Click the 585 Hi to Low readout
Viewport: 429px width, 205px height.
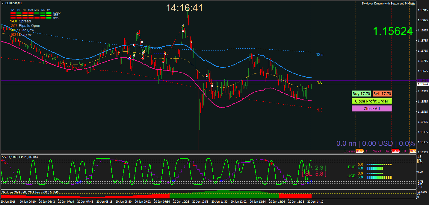(22, 30)
